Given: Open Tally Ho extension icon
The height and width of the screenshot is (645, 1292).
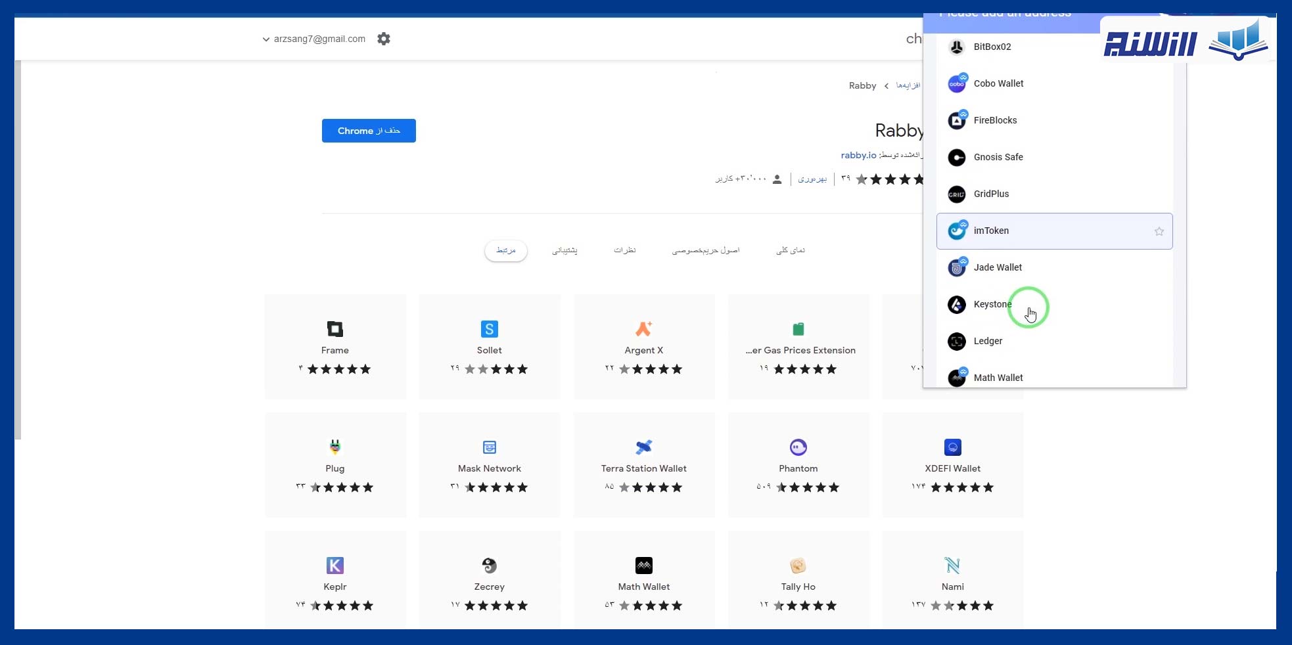Looking at the screenshot, I should pyautogui.click(x=798, y=566).
